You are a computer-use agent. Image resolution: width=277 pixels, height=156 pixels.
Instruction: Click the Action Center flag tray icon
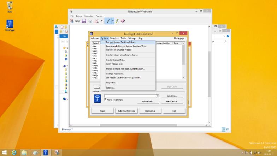(x=247, y=152)
